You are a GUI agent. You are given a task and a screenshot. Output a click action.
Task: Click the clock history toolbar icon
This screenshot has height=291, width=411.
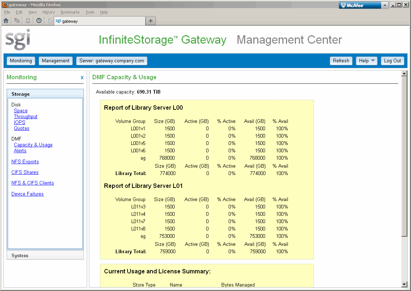tap(39, 21)
